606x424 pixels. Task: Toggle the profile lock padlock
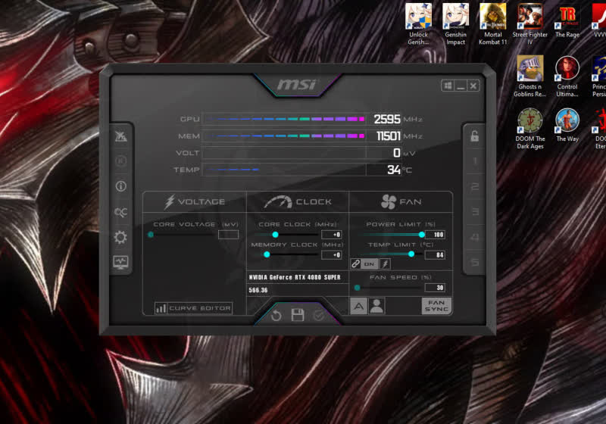(475, 136)
